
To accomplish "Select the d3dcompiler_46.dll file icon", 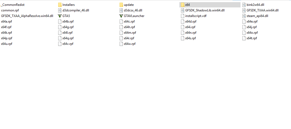I will (60, 10).
